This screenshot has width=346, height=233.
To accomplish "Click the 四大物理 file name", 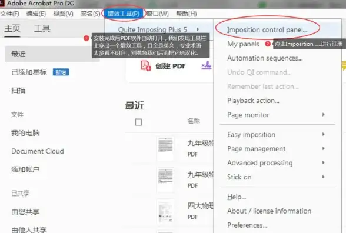I will point(201,206).
